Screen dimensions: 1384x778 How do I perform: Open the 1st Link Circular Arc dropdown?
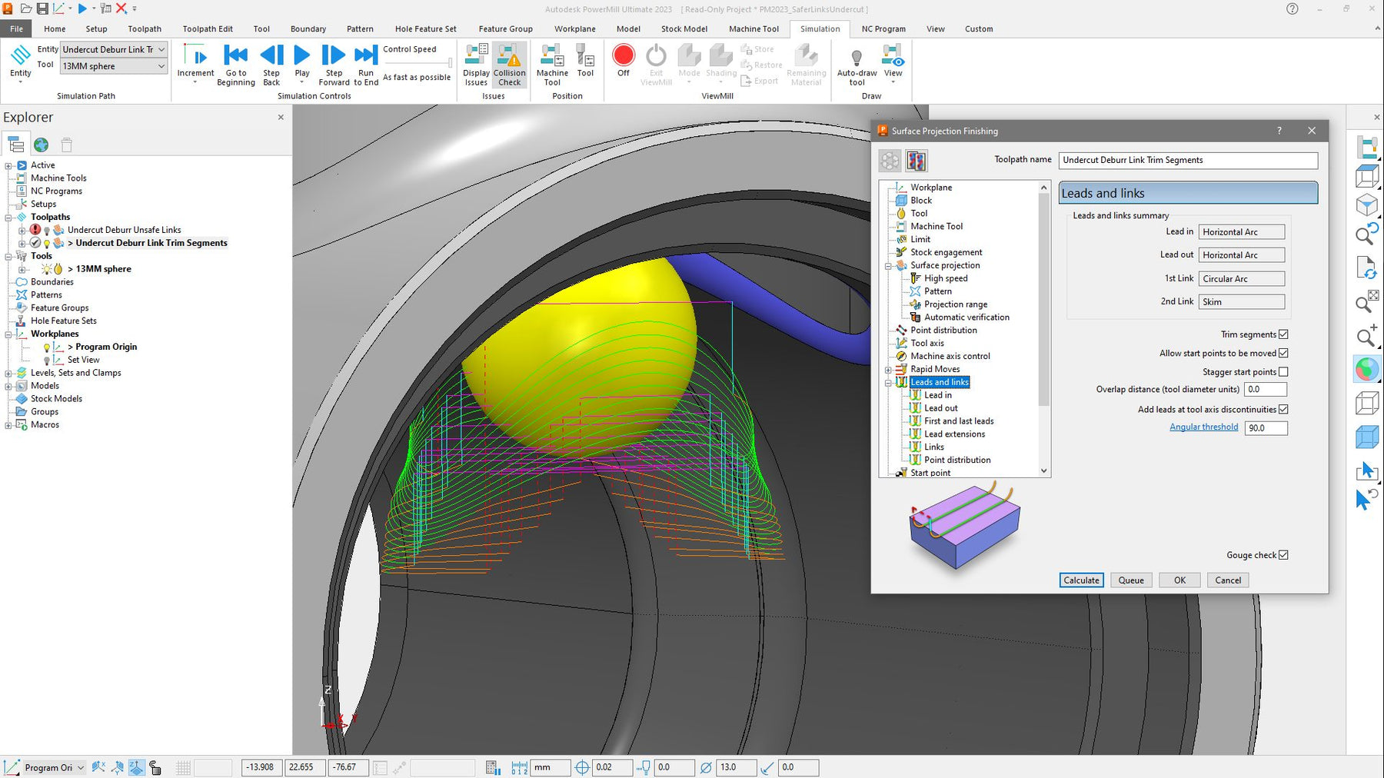(x=1241, y=278)
